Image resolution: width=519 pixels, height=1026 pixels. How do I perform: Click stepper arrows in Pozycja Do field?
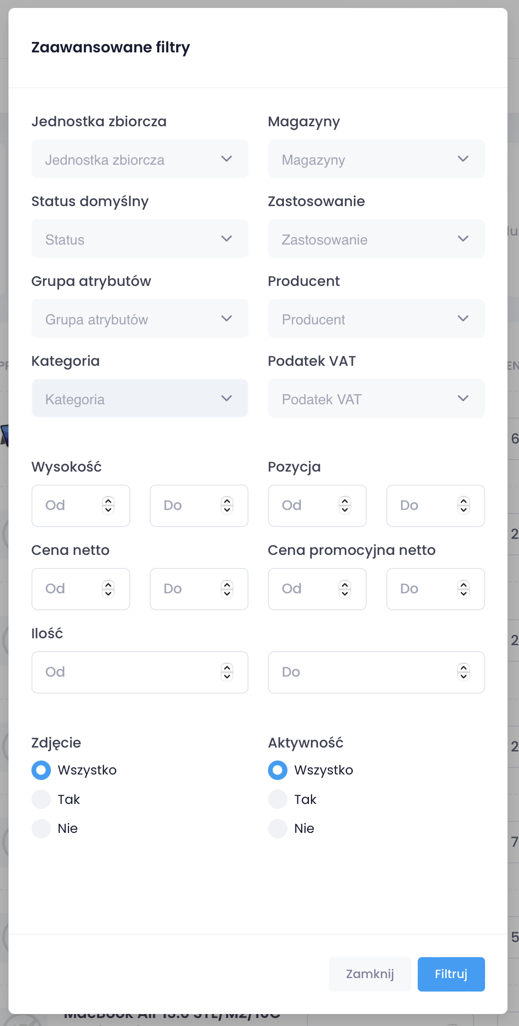(x=464, y=506)
